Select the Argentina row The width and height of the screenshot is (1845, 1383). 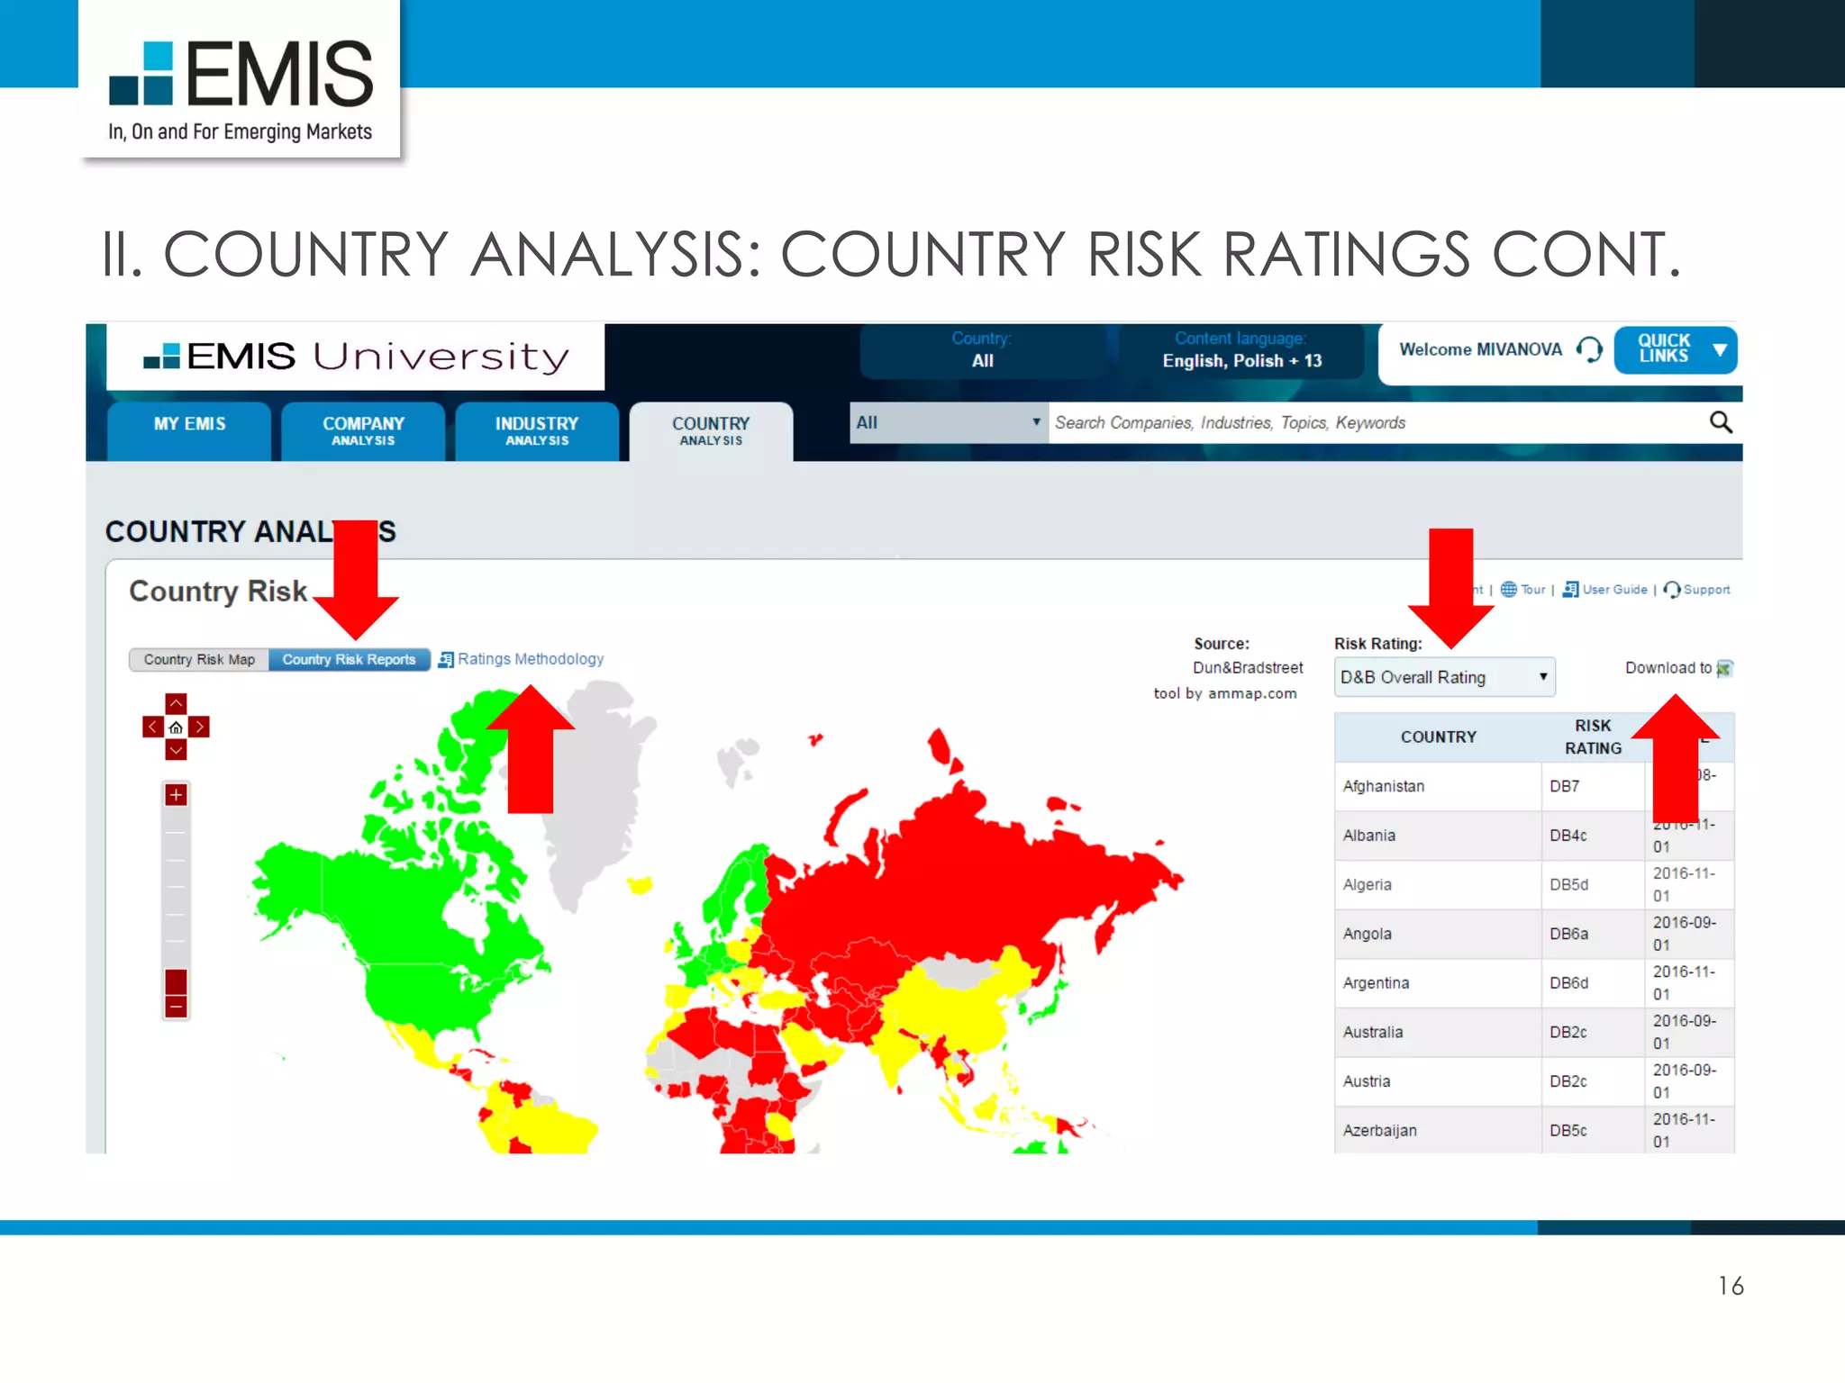click(x=1534, y=983)
